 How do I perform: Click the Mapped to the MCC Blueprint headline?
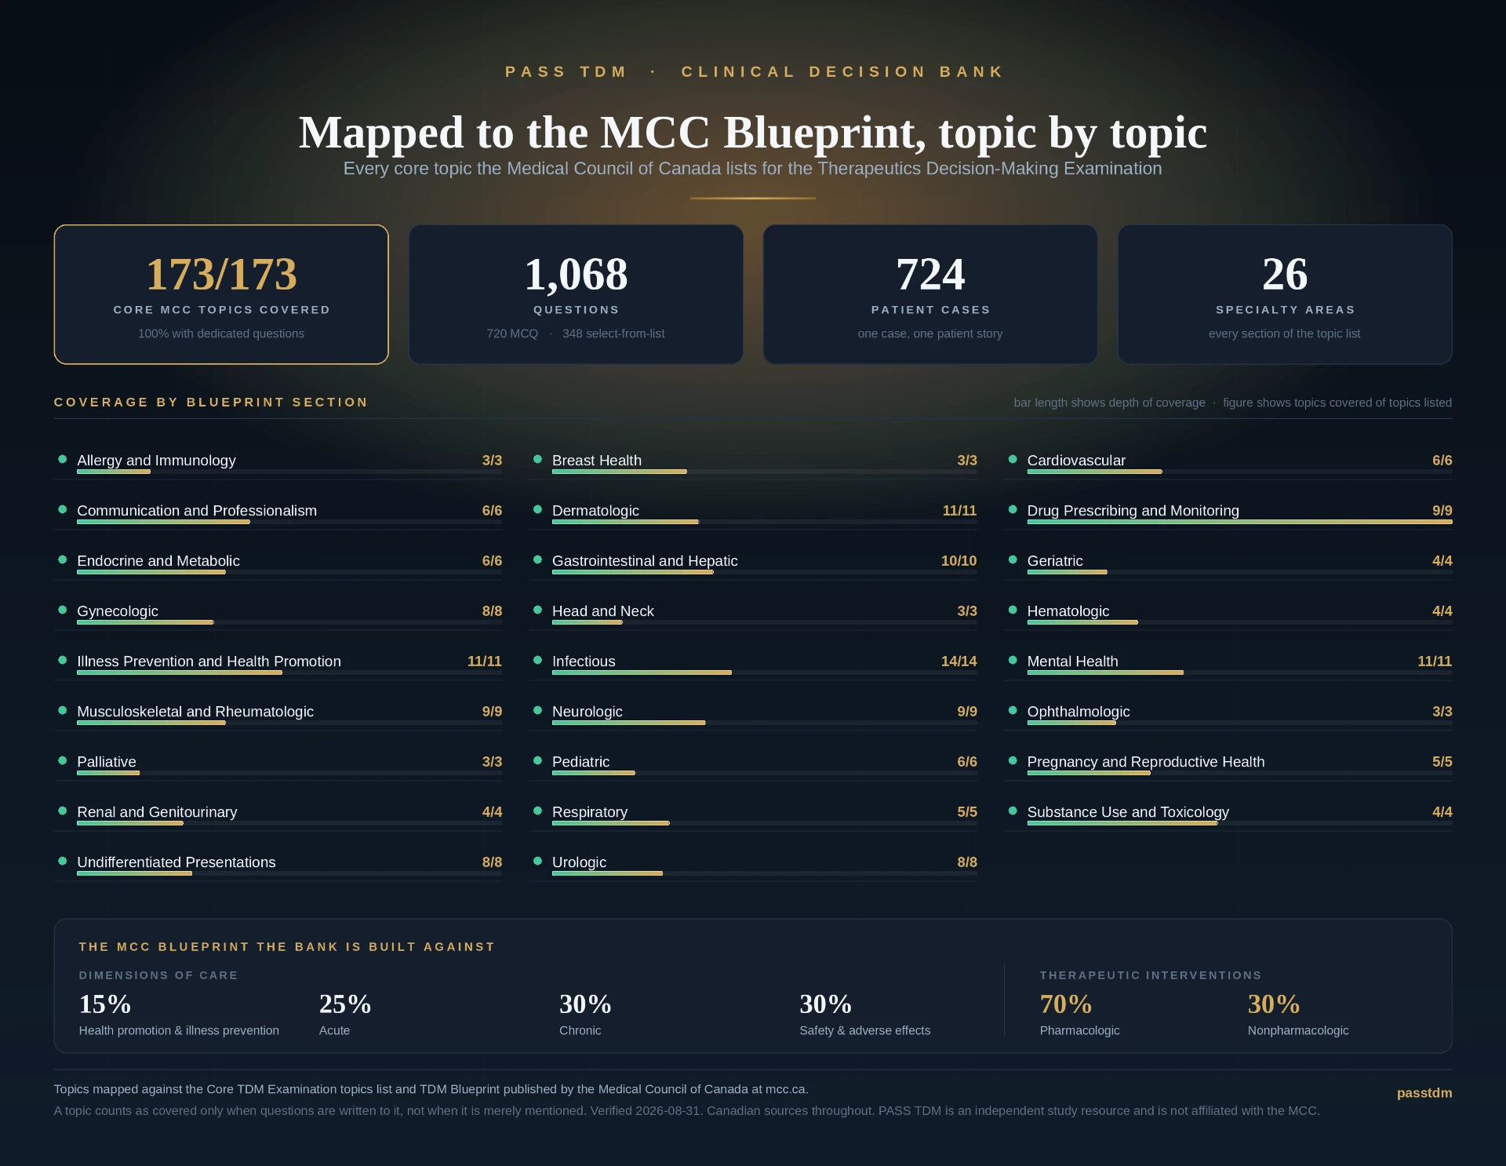753,132
